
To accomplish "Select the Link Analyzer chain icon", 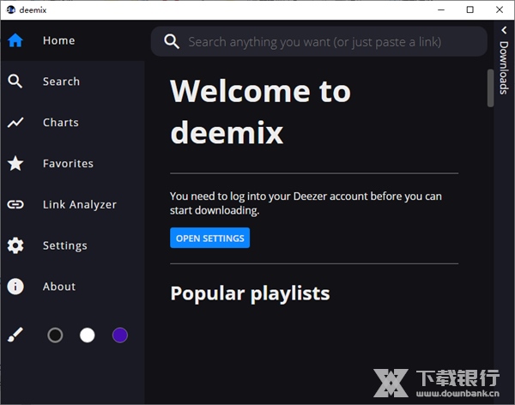I will click(15, 204).
